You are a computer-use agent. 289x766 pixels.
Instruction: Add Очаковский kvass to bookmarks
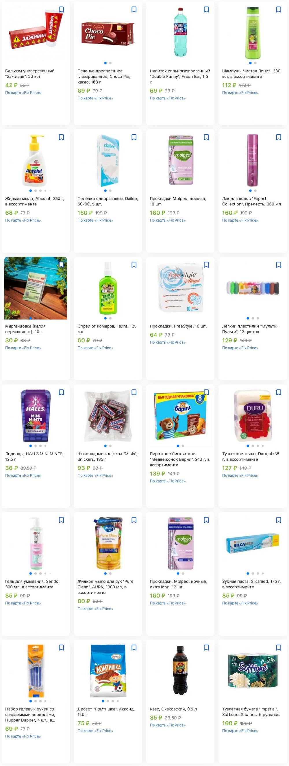[x=206, y=648]
